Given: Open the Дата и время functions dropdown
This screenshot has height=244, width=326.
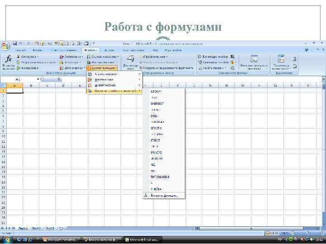Looking at the screenshot, I should click(72, 68).
